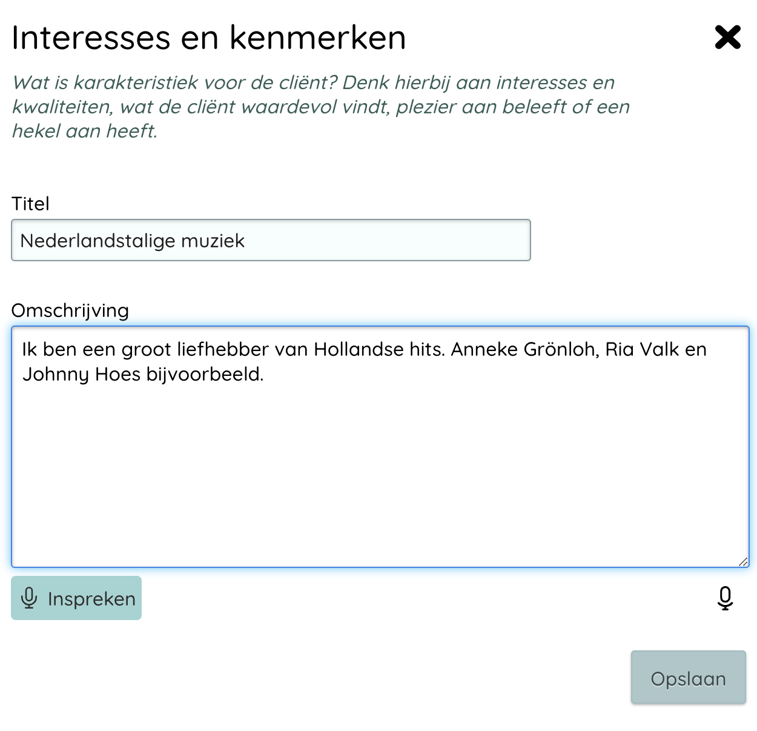
Task: Click the resize handle of Omschrijving textarea
Action: point(743,561)
